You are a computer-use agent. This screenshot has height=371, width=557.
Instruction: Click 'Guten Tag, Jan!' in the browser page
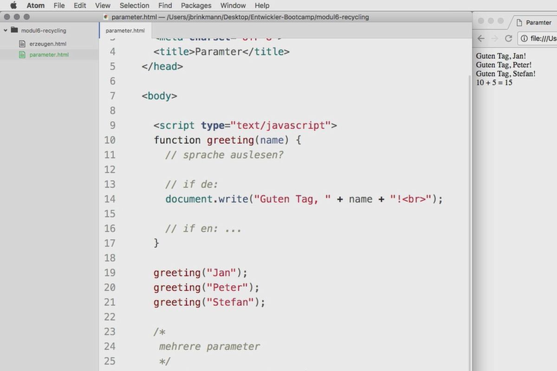tap(501, 56)
